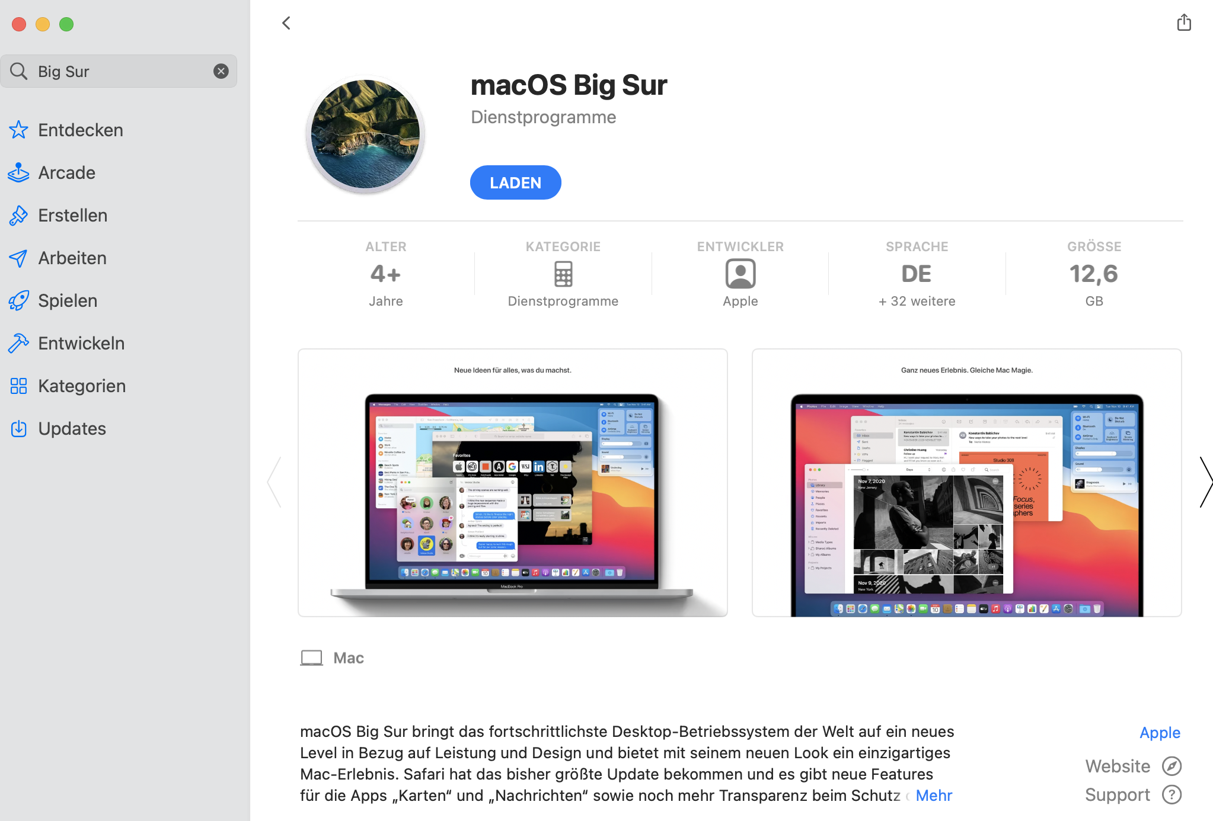
Task: Click the Arbeiten paper plane icon
Action: [x=18, y=258]
